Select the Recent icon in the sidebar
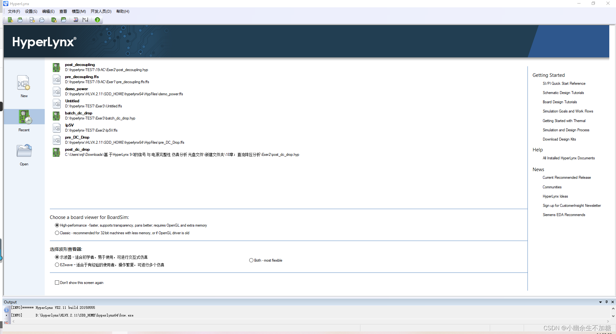This screenshot has height=334, width=616. click(x=25, y=117)
